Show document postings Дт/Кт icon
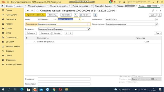This screenshot has width=164, height=92. point(76,15)
